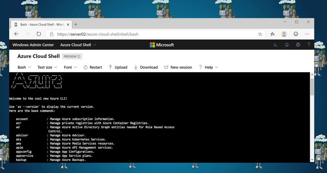Restart the Cloud Shell

pyautogui.click(x=93, y=67)
